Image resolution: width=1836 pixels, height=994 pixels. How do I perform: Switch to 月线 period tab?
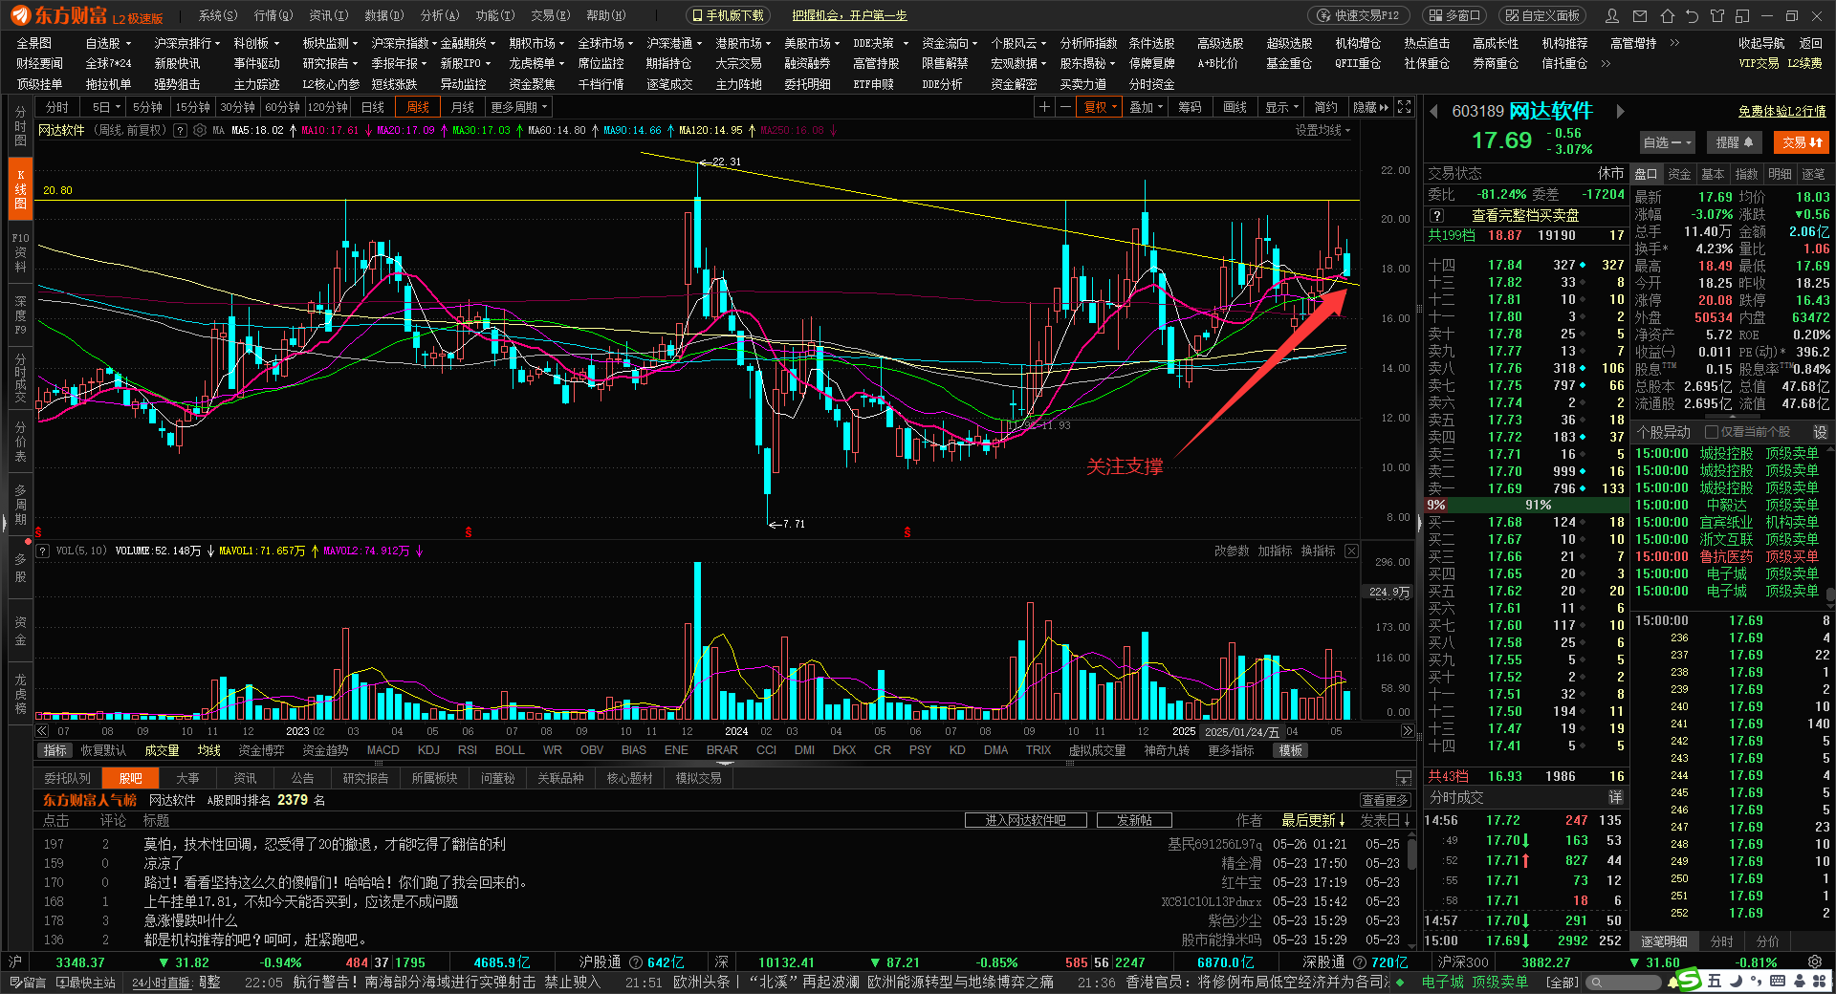point(463,107)
